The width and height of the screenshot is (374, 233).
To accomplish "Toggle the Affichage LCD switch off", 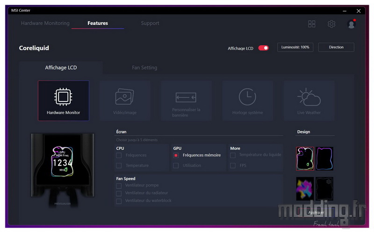I will 263,48.
